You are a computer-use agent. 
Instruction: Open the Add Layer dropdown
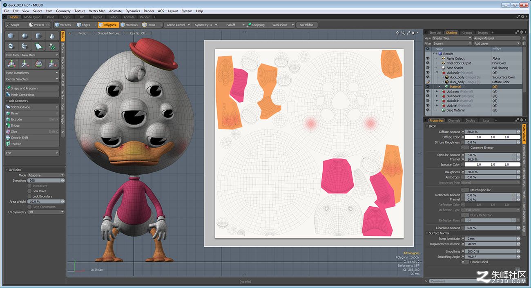point(497,43)
